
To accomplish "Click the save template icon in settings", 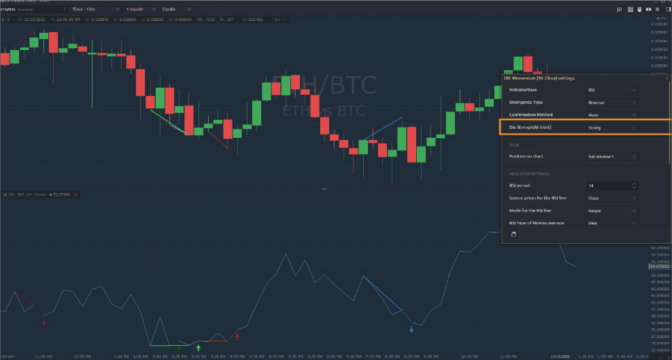I will point(514,234).
